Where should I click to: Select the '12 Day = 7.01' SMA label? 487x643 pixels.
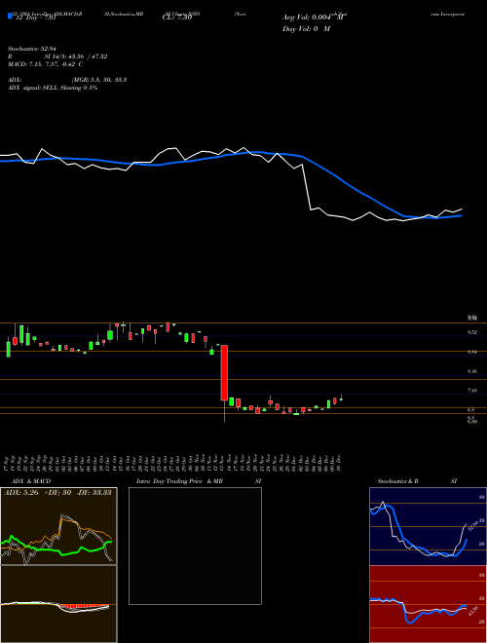34,18
